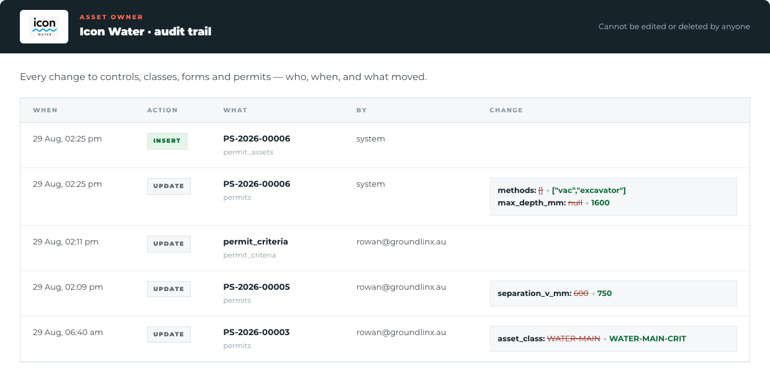The image size is (770, 381).
Task: Click the methods and max_depth_mm change box
Action: click(614, 197)
